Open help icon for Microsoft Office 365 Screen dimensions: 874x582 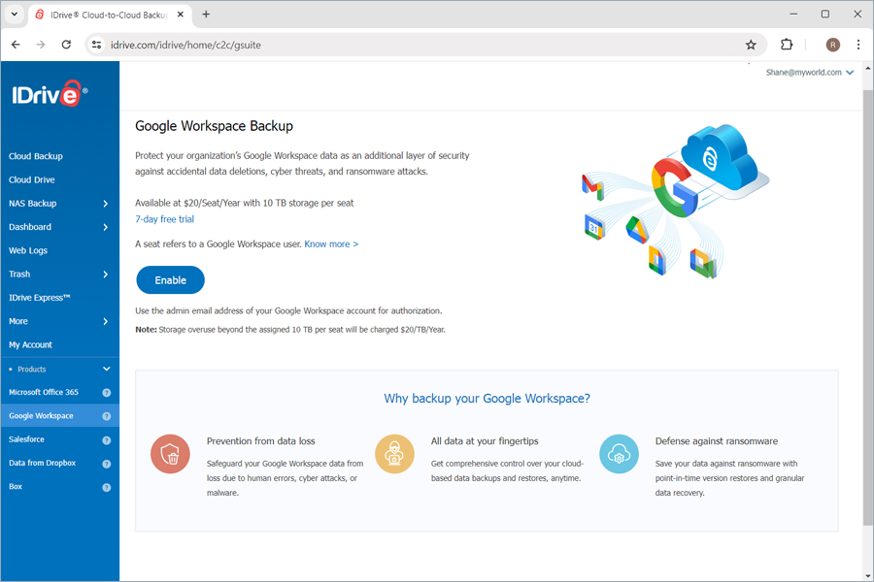tap(107, 393)
